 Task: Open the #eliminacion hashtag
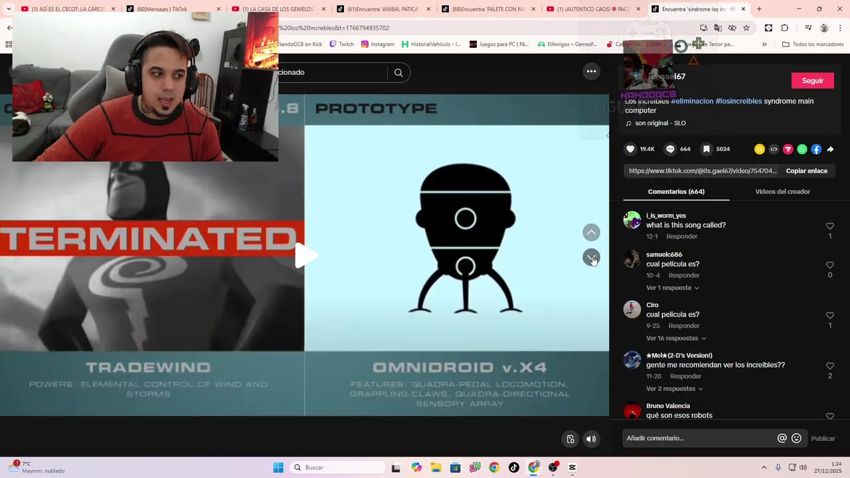[692, 101]
